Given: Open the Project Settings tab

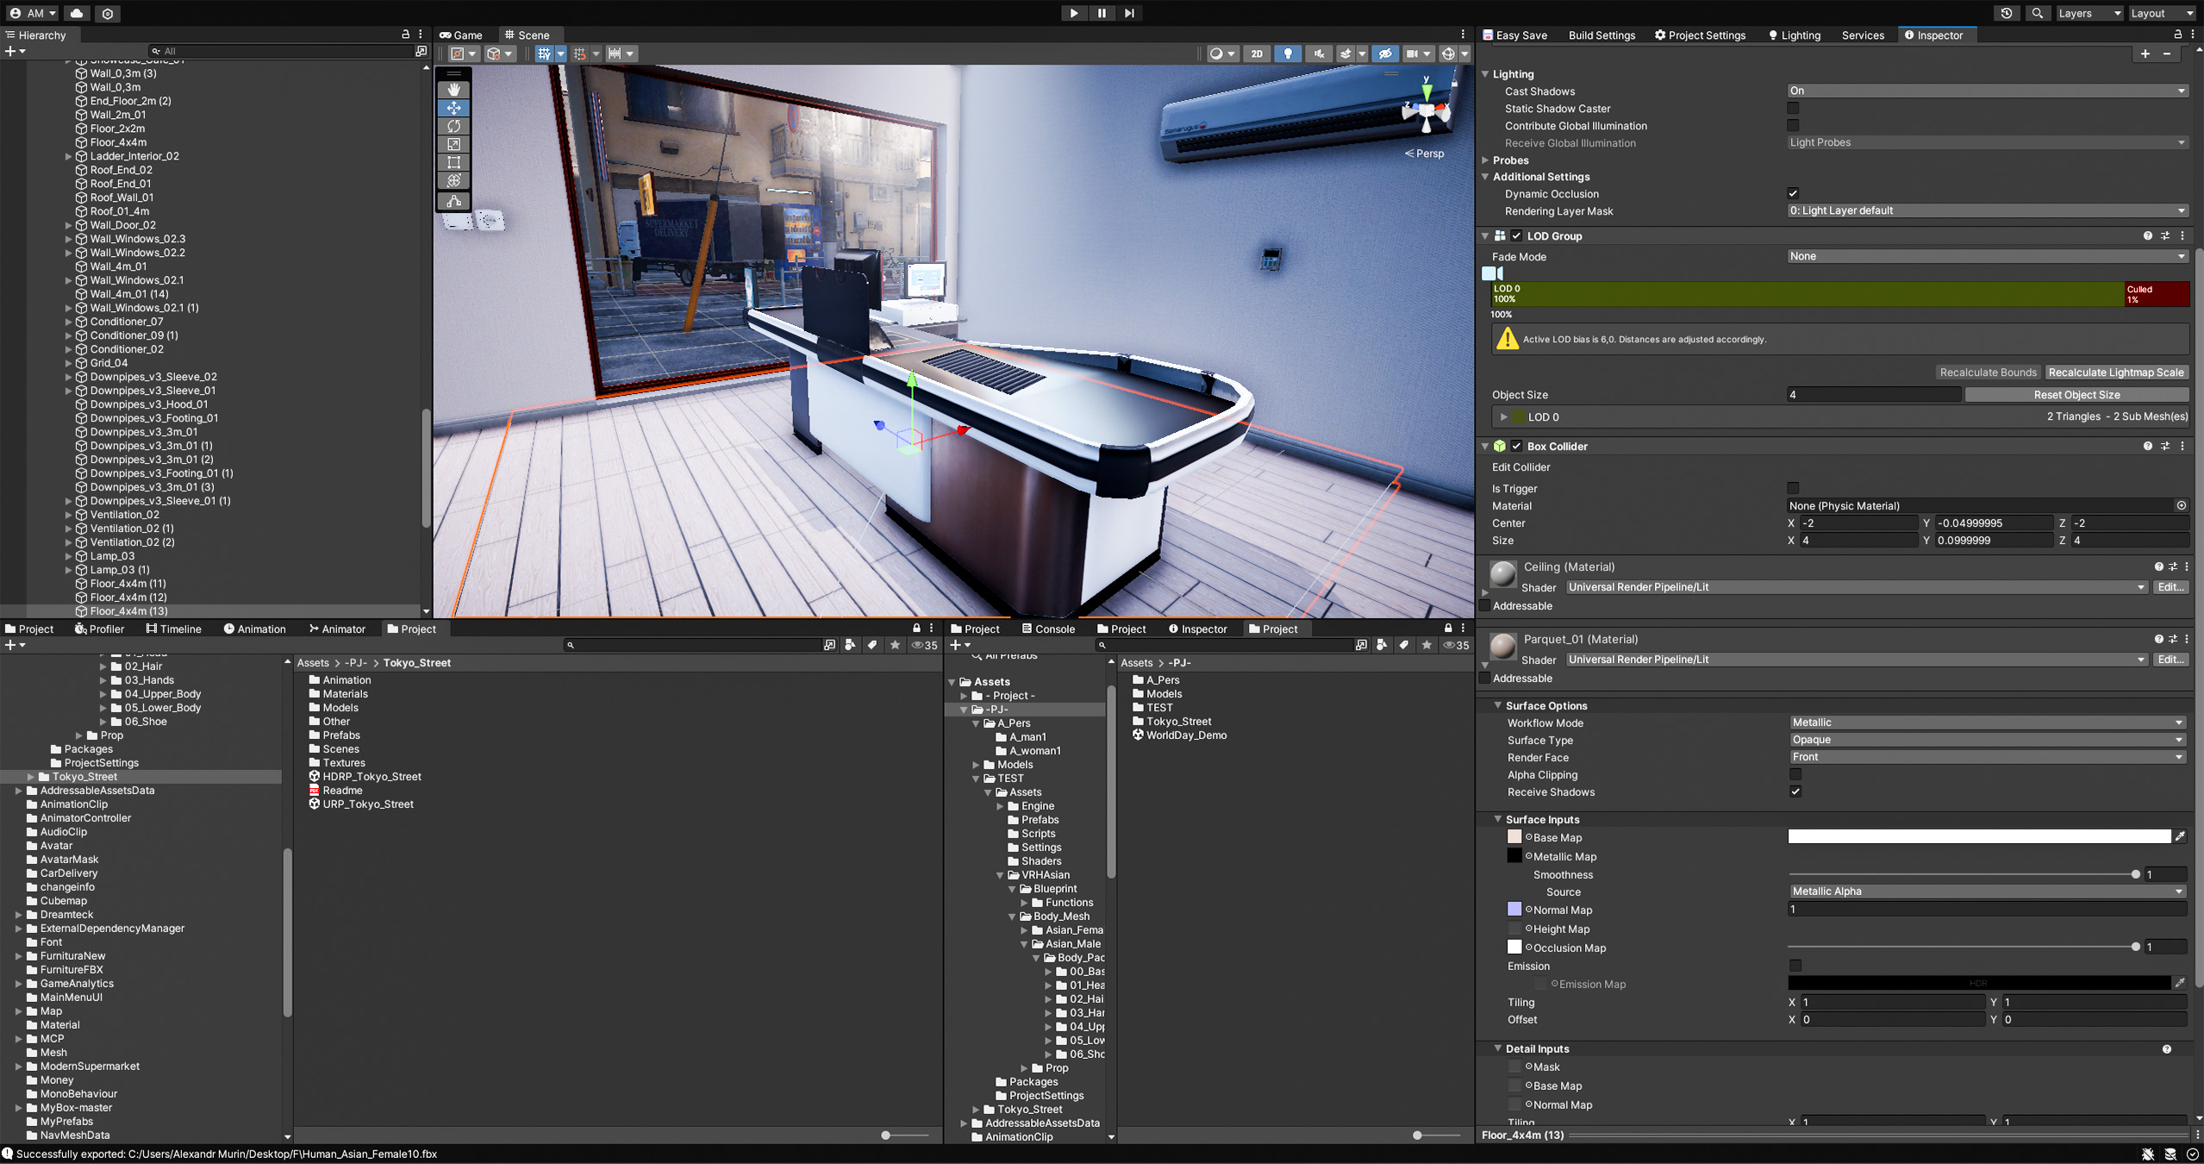Looking at the screenshot, I should [1699, 34].
